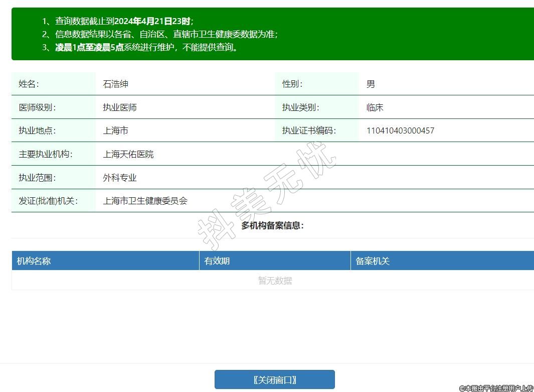Click the 执业医师 level value
The height and width of the screenshot is (392, 534).
pos(120,107)
